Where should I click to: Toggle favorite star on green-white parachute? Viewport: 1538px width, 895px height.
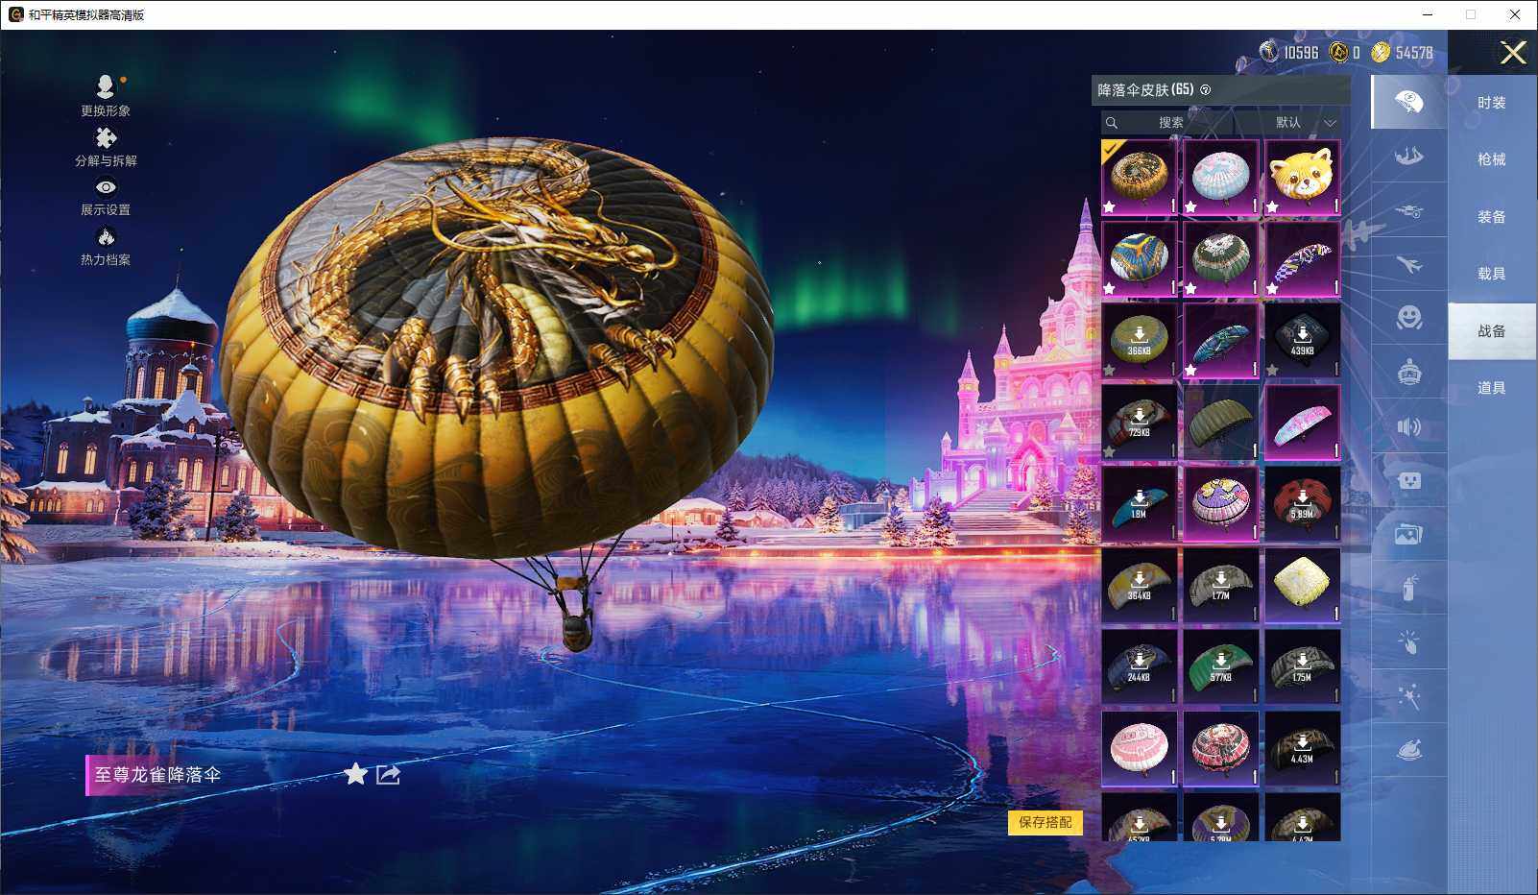[1190, 288]
